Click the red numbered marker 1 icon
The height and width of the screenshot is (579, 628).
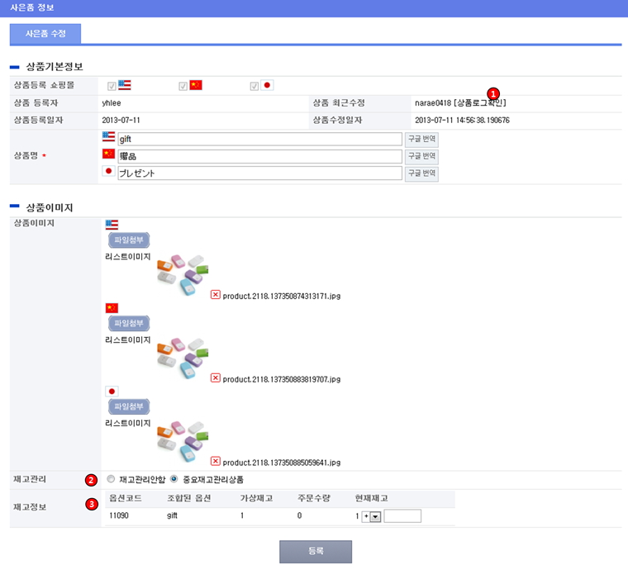(x=494, y=93)
